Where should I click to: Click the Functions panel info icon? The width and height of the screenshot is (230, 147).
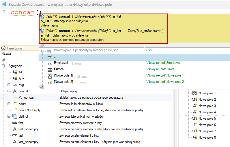(3, 48)
